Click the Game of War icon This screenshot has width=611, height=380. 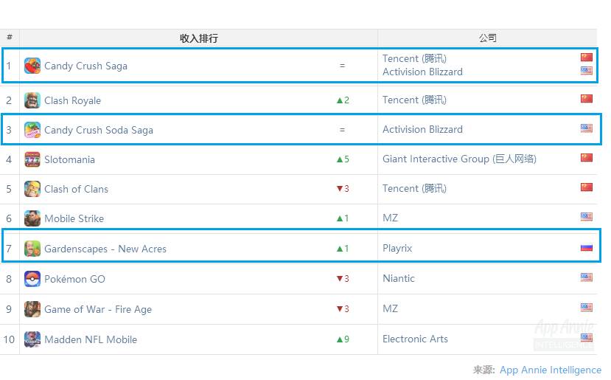click(32, 309)
